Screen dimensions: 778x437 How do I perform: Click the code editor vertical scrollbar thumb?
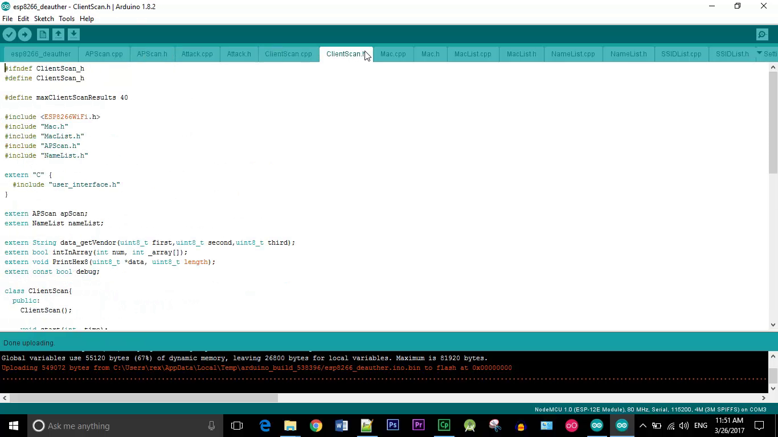click(773, 122)
